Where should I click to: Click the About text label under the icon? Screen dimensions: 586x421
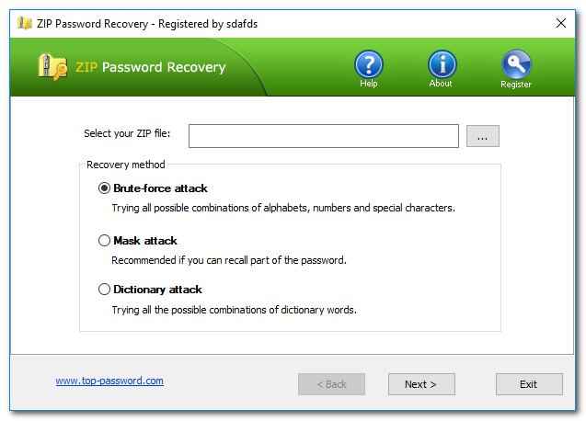click(441, 84)
